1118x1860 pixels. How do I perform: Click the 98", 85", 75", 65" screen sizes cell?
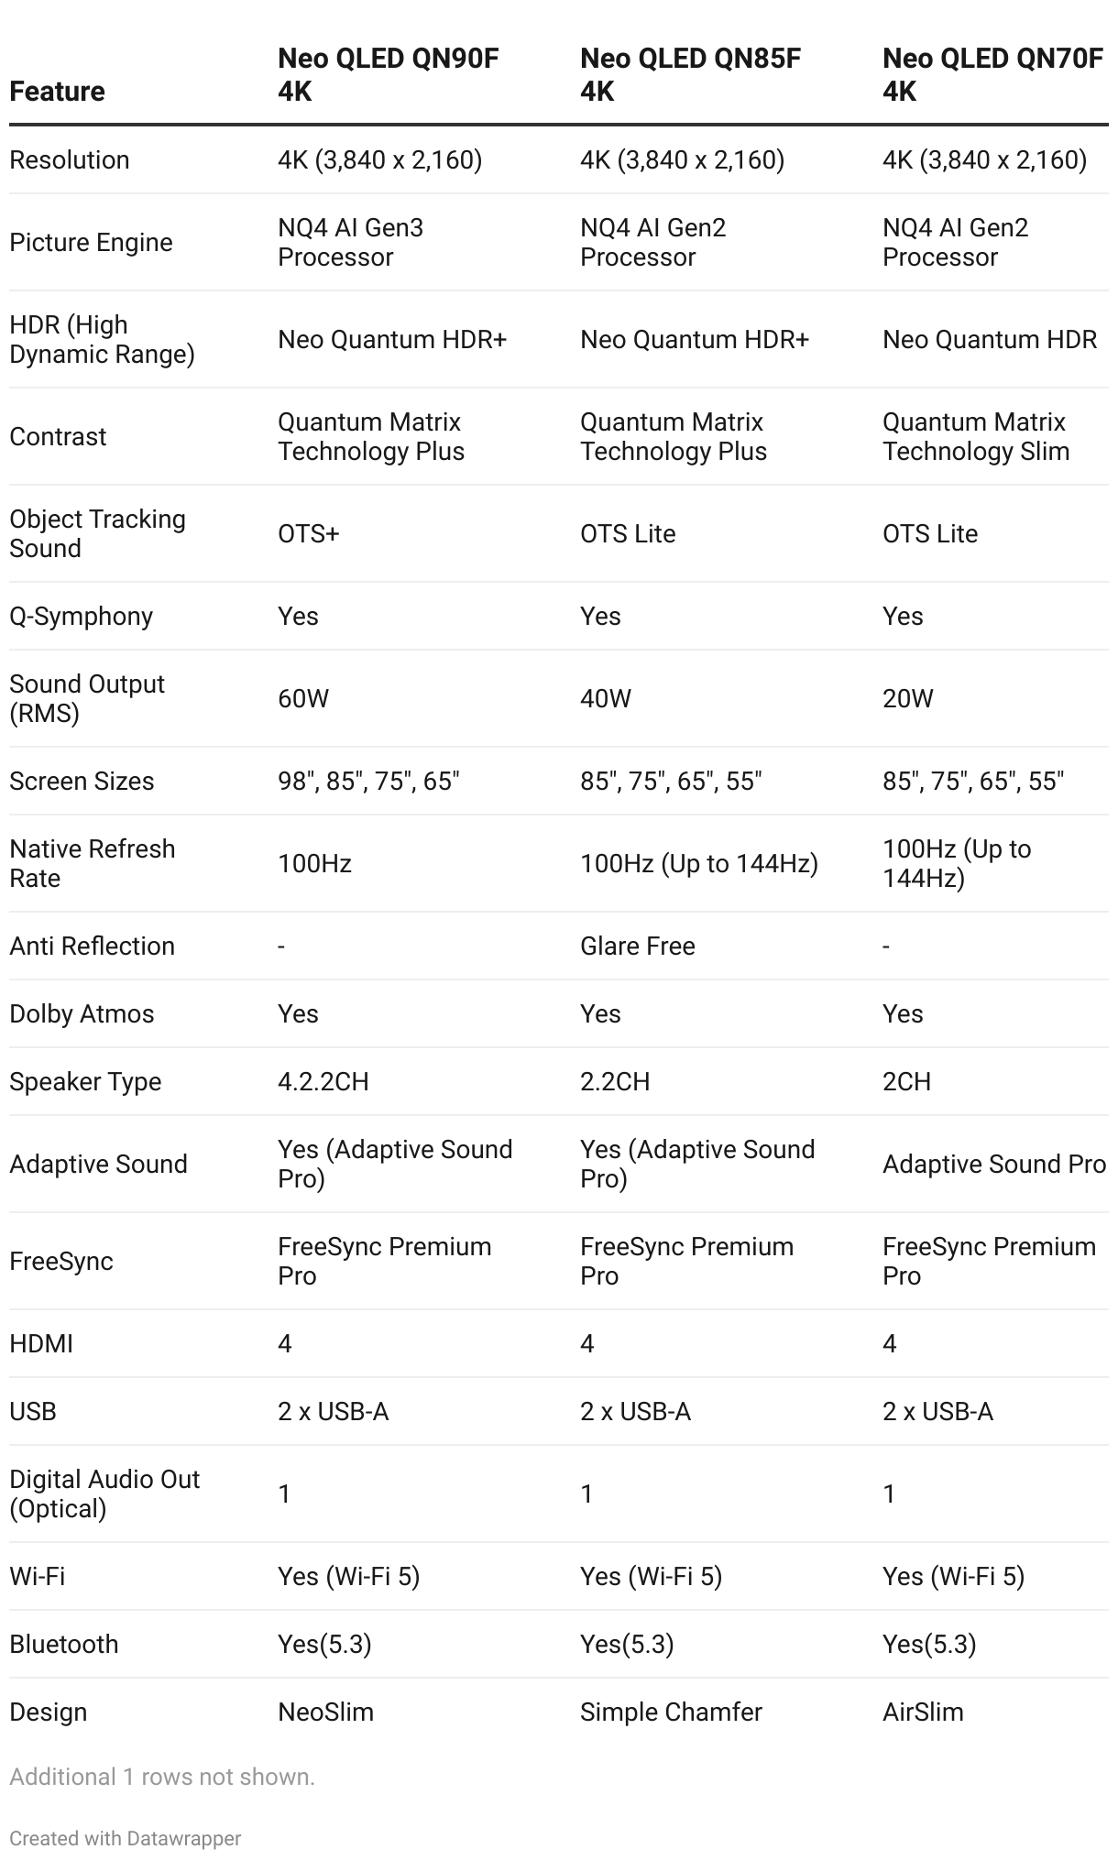(368, 781)
